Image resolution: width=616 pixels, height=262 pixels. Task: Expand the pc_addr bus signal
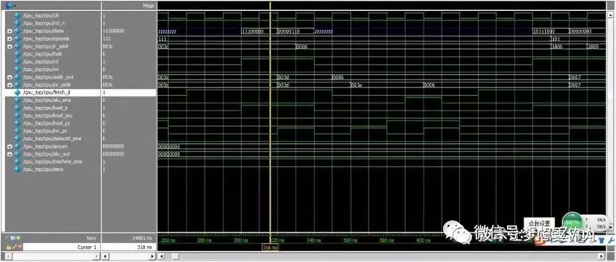tap(9, 84)
